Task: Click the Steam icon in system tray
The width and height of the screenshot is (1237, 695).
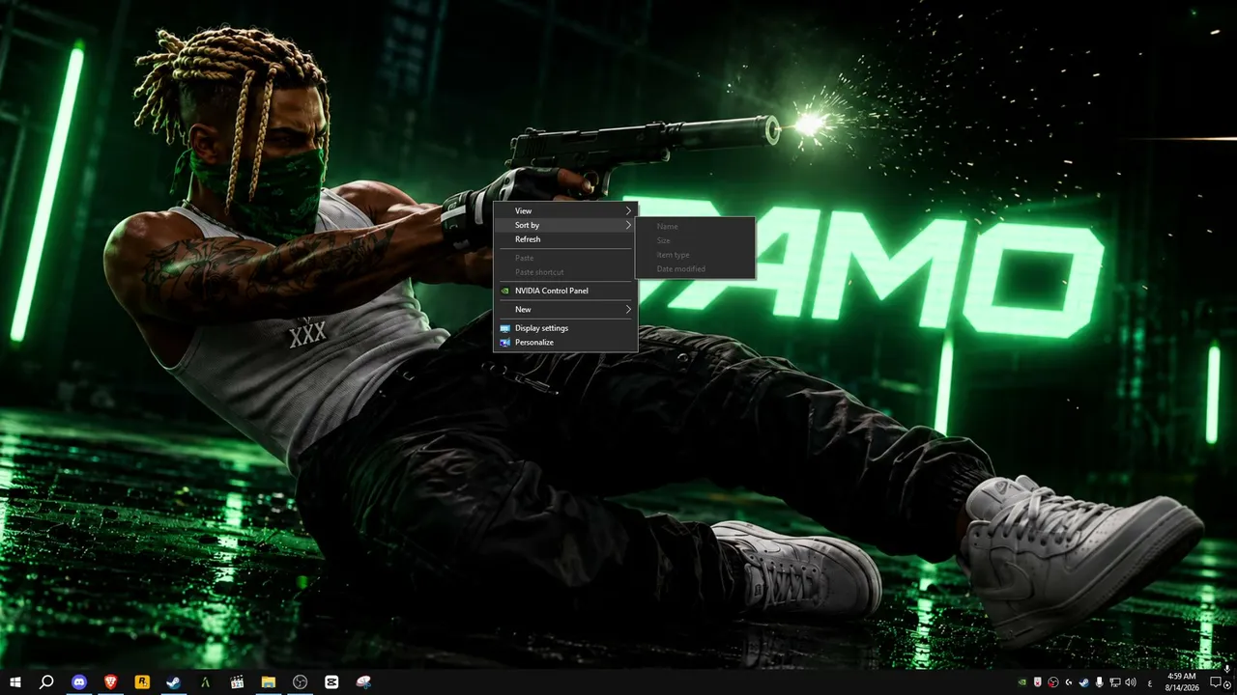Action: coord(1084,682)
